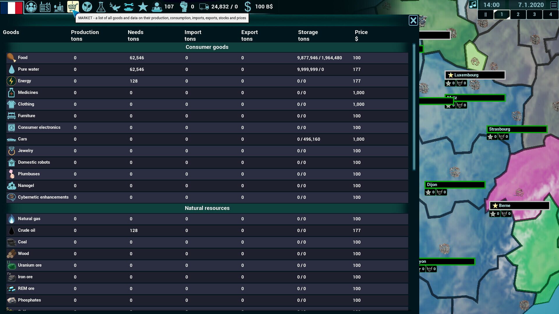
Task: Enable game speed 4
Action: 551,14
